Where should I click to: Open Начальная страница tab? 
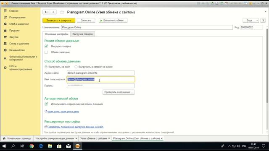[x=17, y=138]
